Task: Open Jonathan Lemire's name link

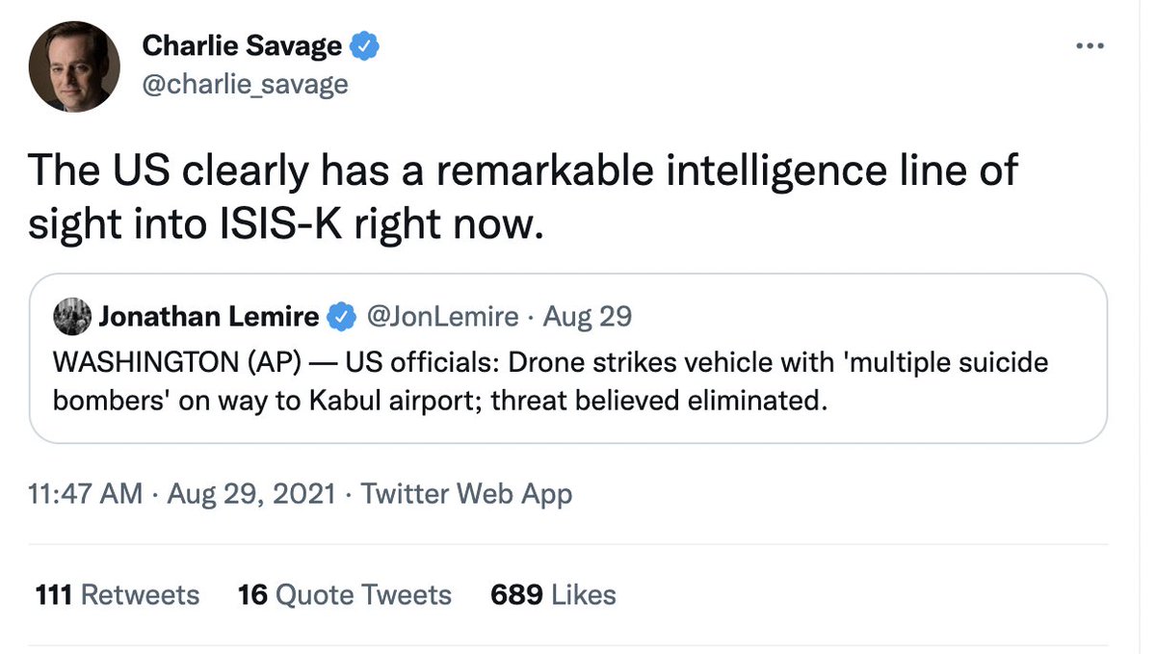Action: (208, 315)
